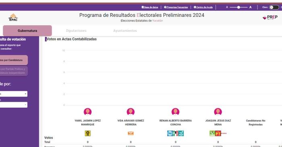Toggle the Claro dark mode switch
Image resolution: width=282 pixels, height=147 pixels.
click(x=274, y=7)
